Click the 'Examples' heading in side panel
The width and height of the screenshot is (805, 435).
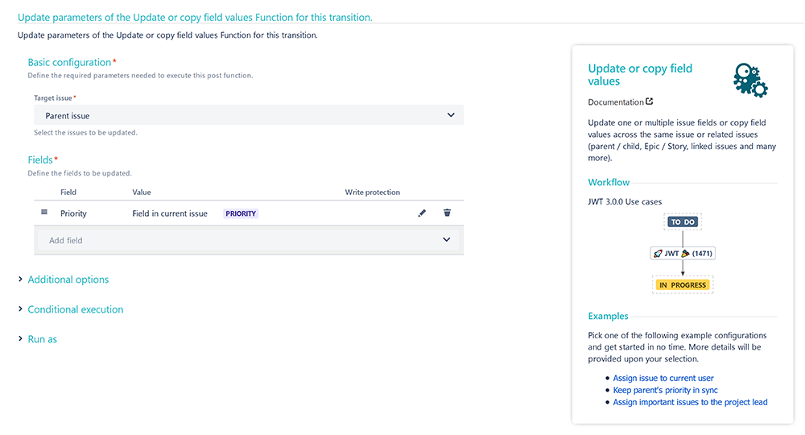click(x=608, y=316)
